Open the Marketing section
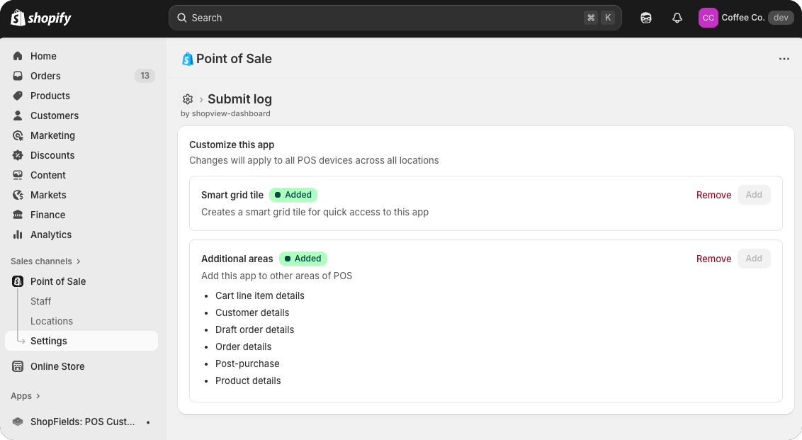The height and width of the screenshot is (440, 802). (52, 135)
